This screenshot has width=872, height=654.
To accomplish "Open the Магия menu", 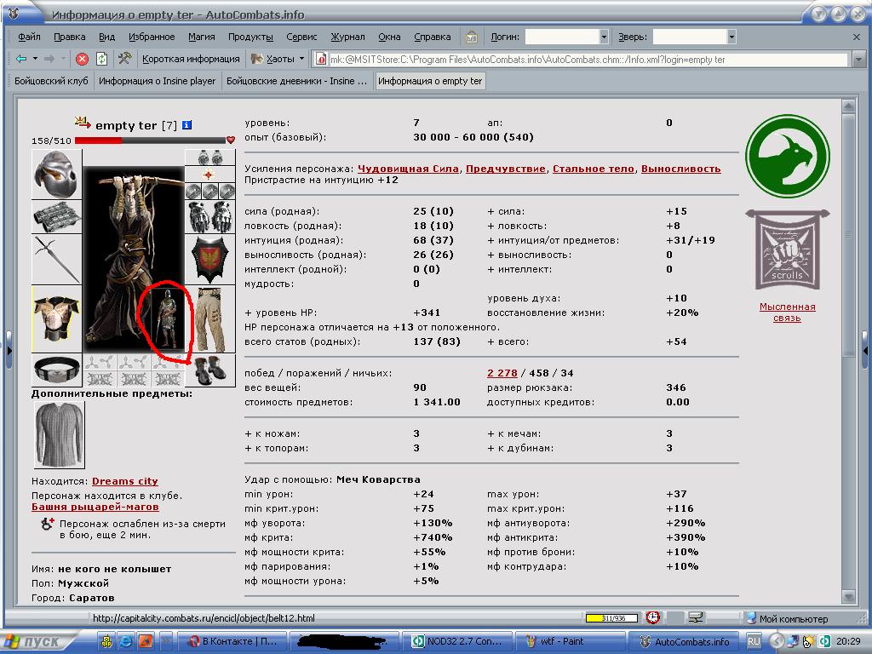I will tap(201, 37).
